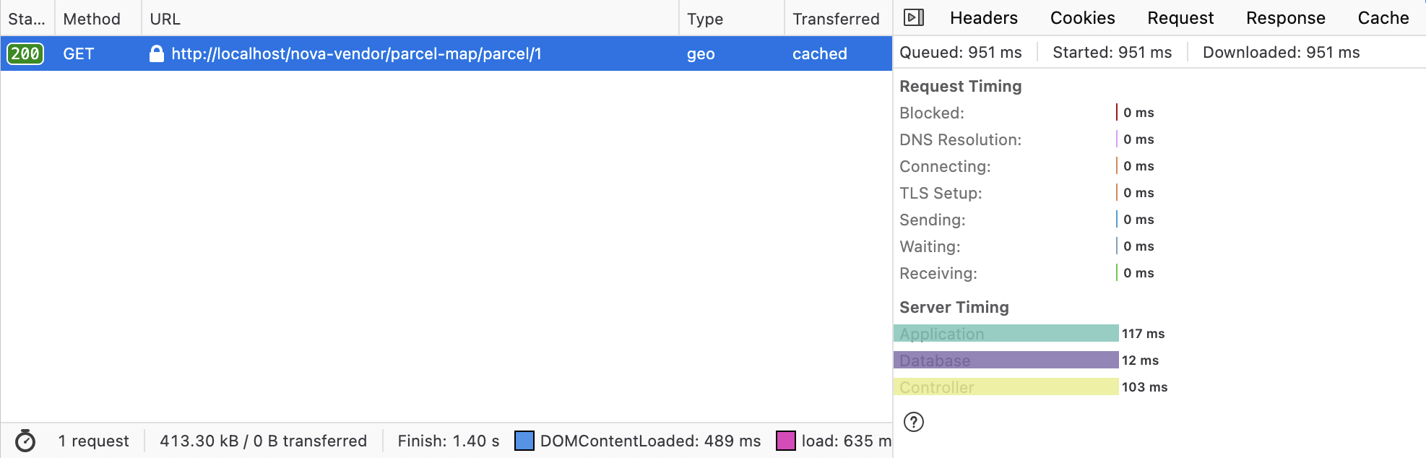1426x458 pixels.
Task: Click the Database server timing bar
Action: click(x=1006, y=360)
